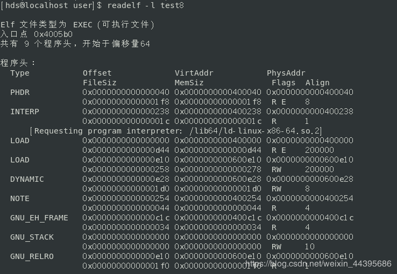Click the GNU_EH_FRAME segment label
Image resolution: width=397 pixels, height=274 pixels.
(39, 218)
